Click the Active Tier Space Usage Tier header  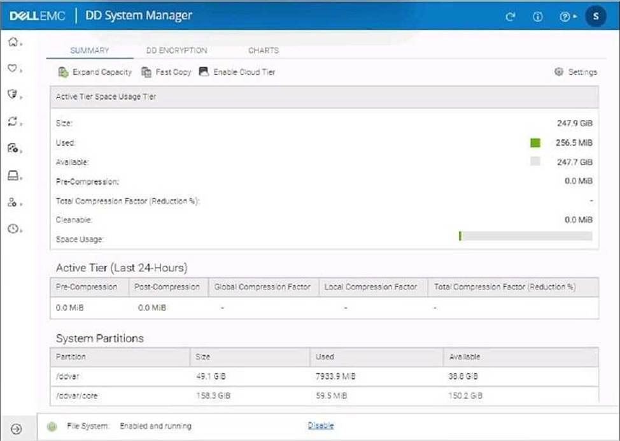pos(324,97)
